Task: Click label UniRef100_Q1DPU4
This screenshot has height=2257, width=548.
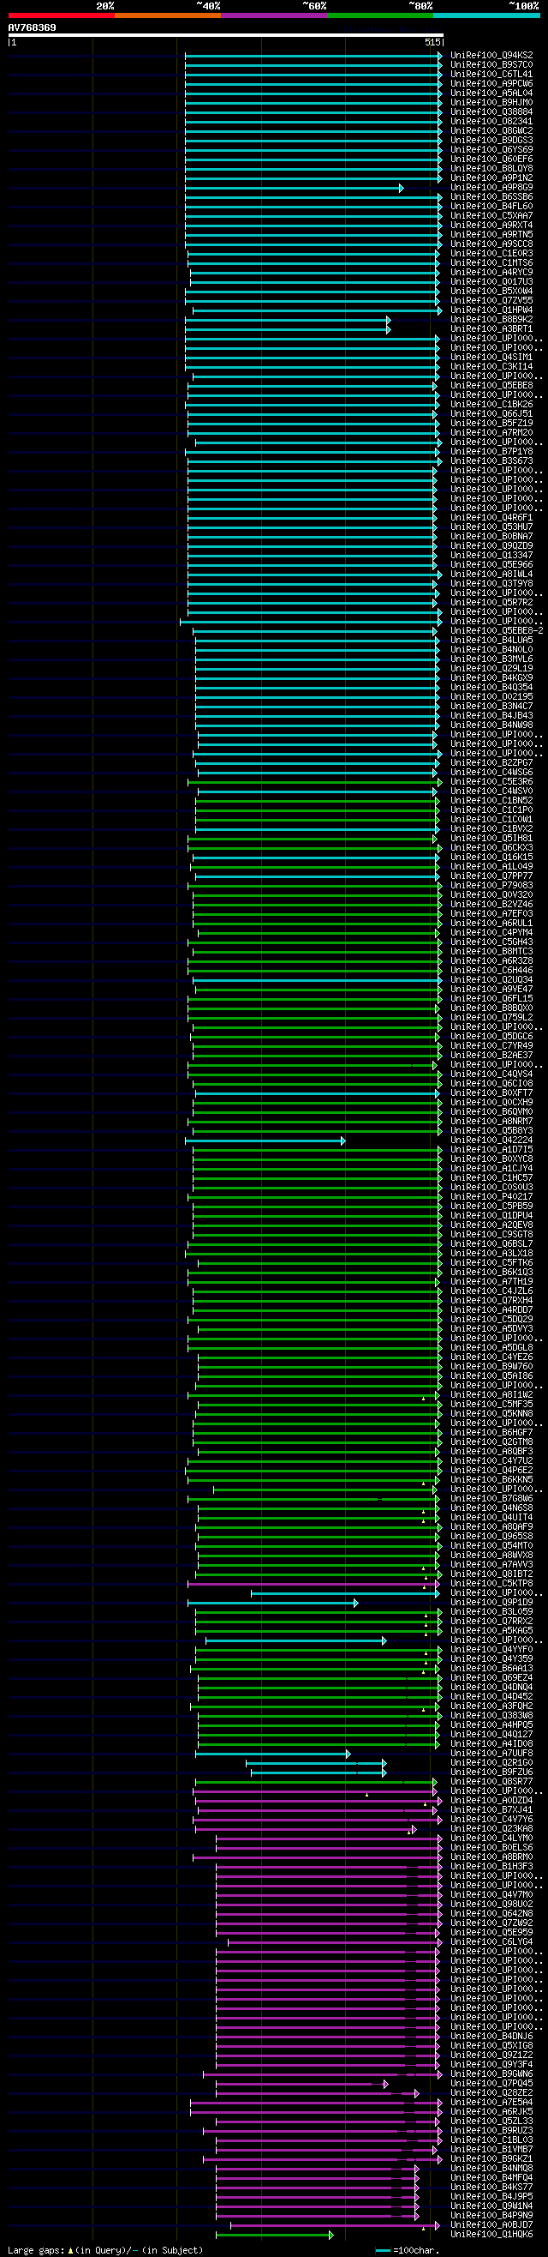Action: (491, 1216)
